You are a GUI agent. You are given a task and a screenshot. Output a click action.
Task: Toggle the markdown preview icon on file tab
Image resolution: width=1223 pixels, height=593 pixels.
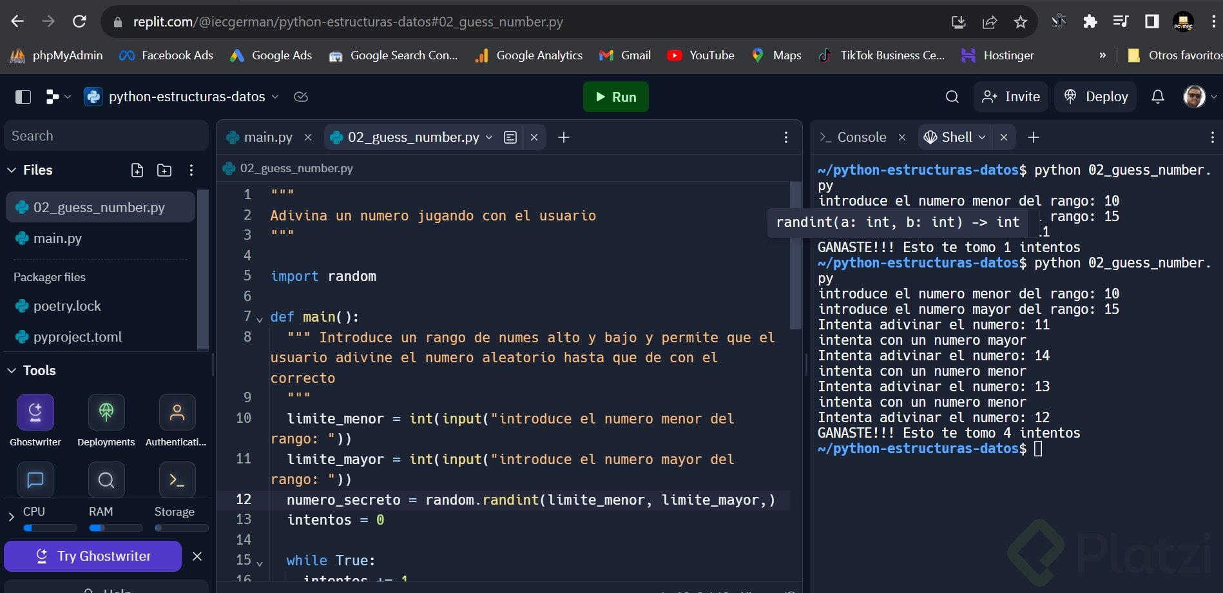[510, 137]
